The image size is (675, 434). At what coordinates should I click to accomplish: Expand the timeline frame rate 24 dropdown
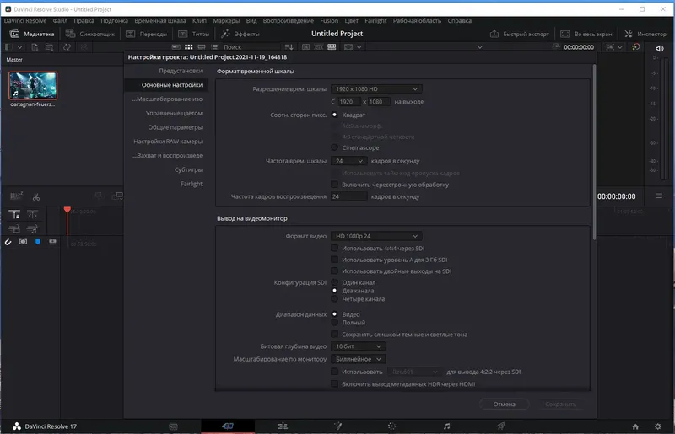348,161
